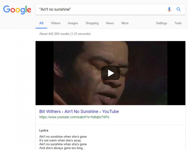
Task: Click the lyrics line ending "too long..."
Action: click(62, 148)
